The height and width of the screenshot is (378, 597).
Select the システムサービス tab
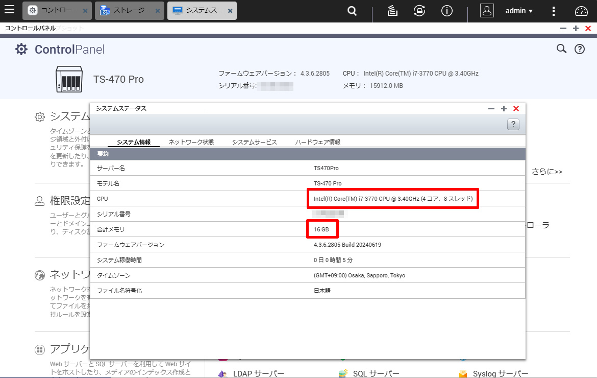coord(255,142)
